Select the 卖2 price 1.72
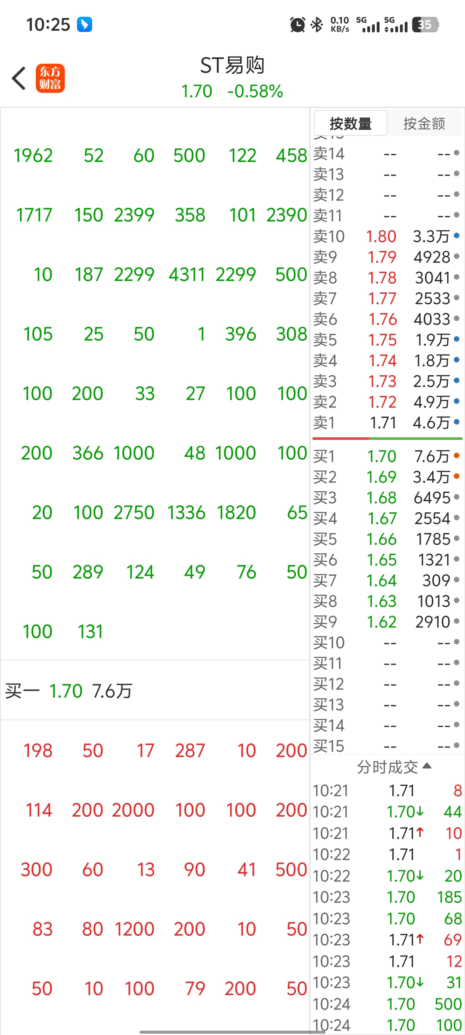This screenshot has width=465, height=1035. tap(382, 402)
